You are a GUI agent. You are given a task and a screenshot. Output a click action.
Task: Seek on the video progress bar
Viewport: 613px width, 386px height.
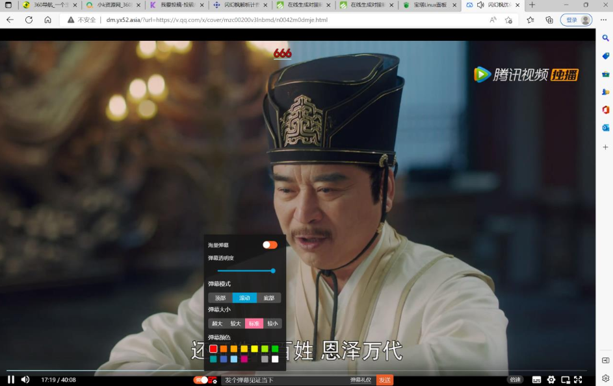pyautogui.click(x=296, y=370)
